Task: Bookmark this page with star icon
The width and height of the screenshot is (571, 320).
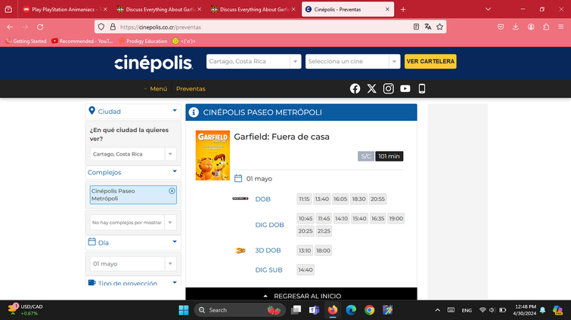Action: click(x=439, y=27)
